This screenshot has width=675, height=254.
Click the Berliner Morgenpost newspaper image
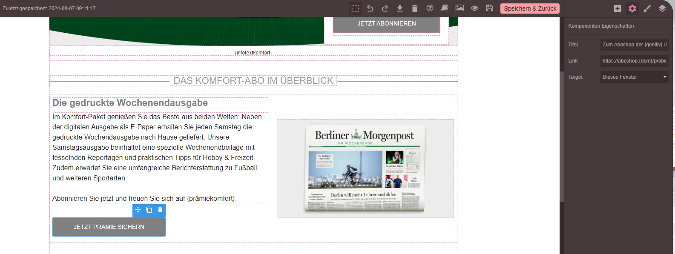365,168
